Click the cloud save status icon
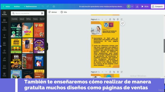The image size is (165, 92). click(x=54, y=6)
